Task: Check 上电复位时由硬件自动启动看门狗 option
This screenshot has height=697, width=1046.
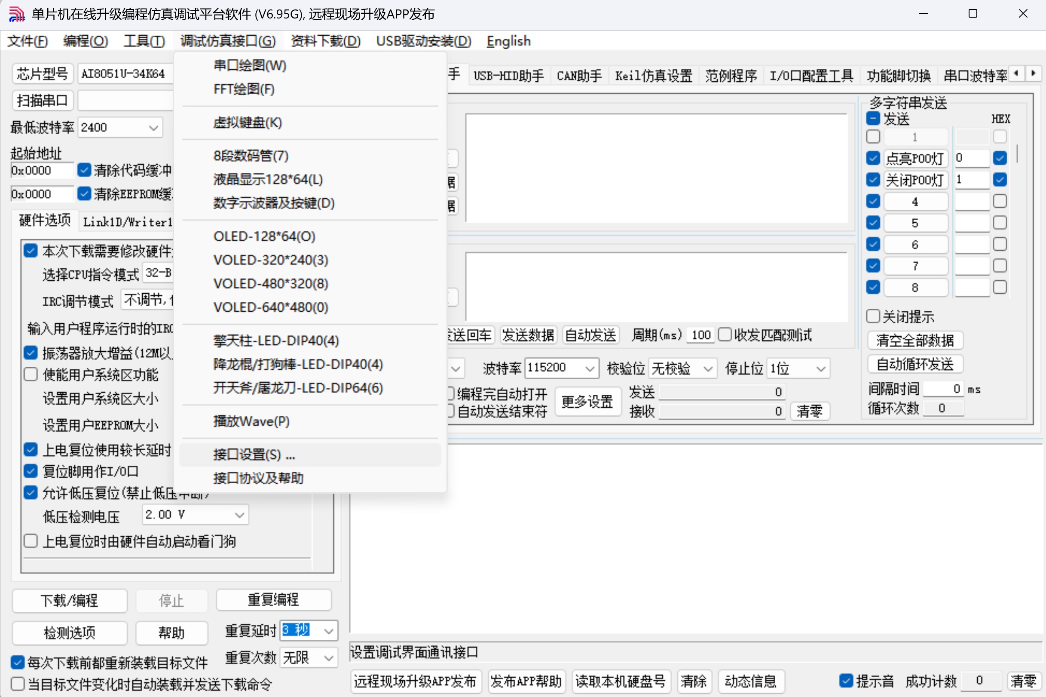Action: coord(31,541)
